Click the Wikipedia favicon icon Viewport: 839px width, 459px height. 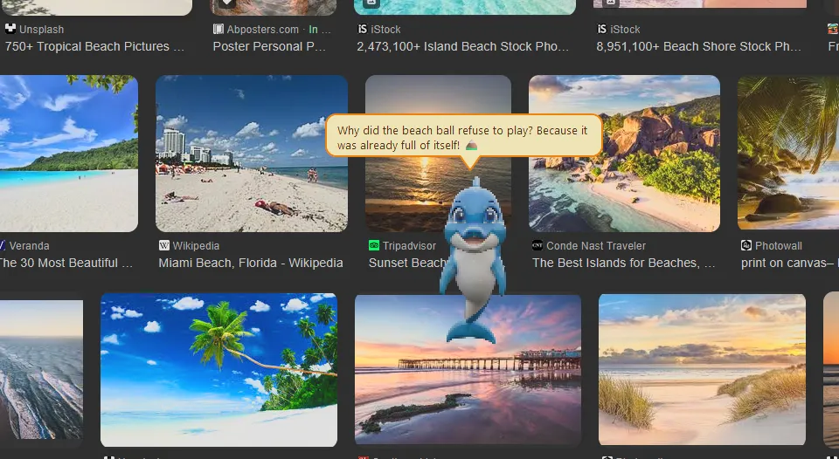(163, 245)
